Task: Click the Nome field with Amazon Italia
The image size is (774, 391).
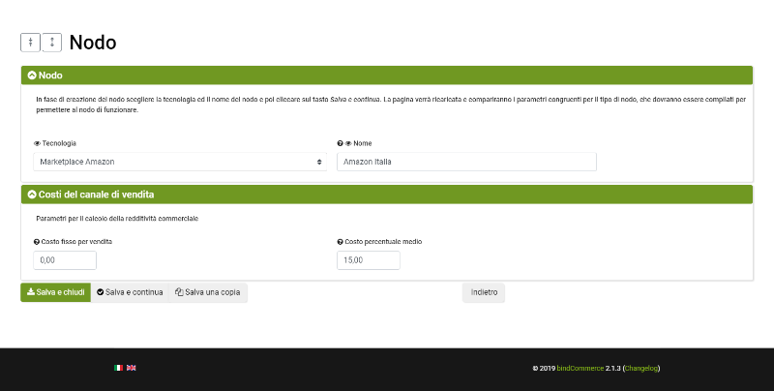Action: click(x=466, y=162)
